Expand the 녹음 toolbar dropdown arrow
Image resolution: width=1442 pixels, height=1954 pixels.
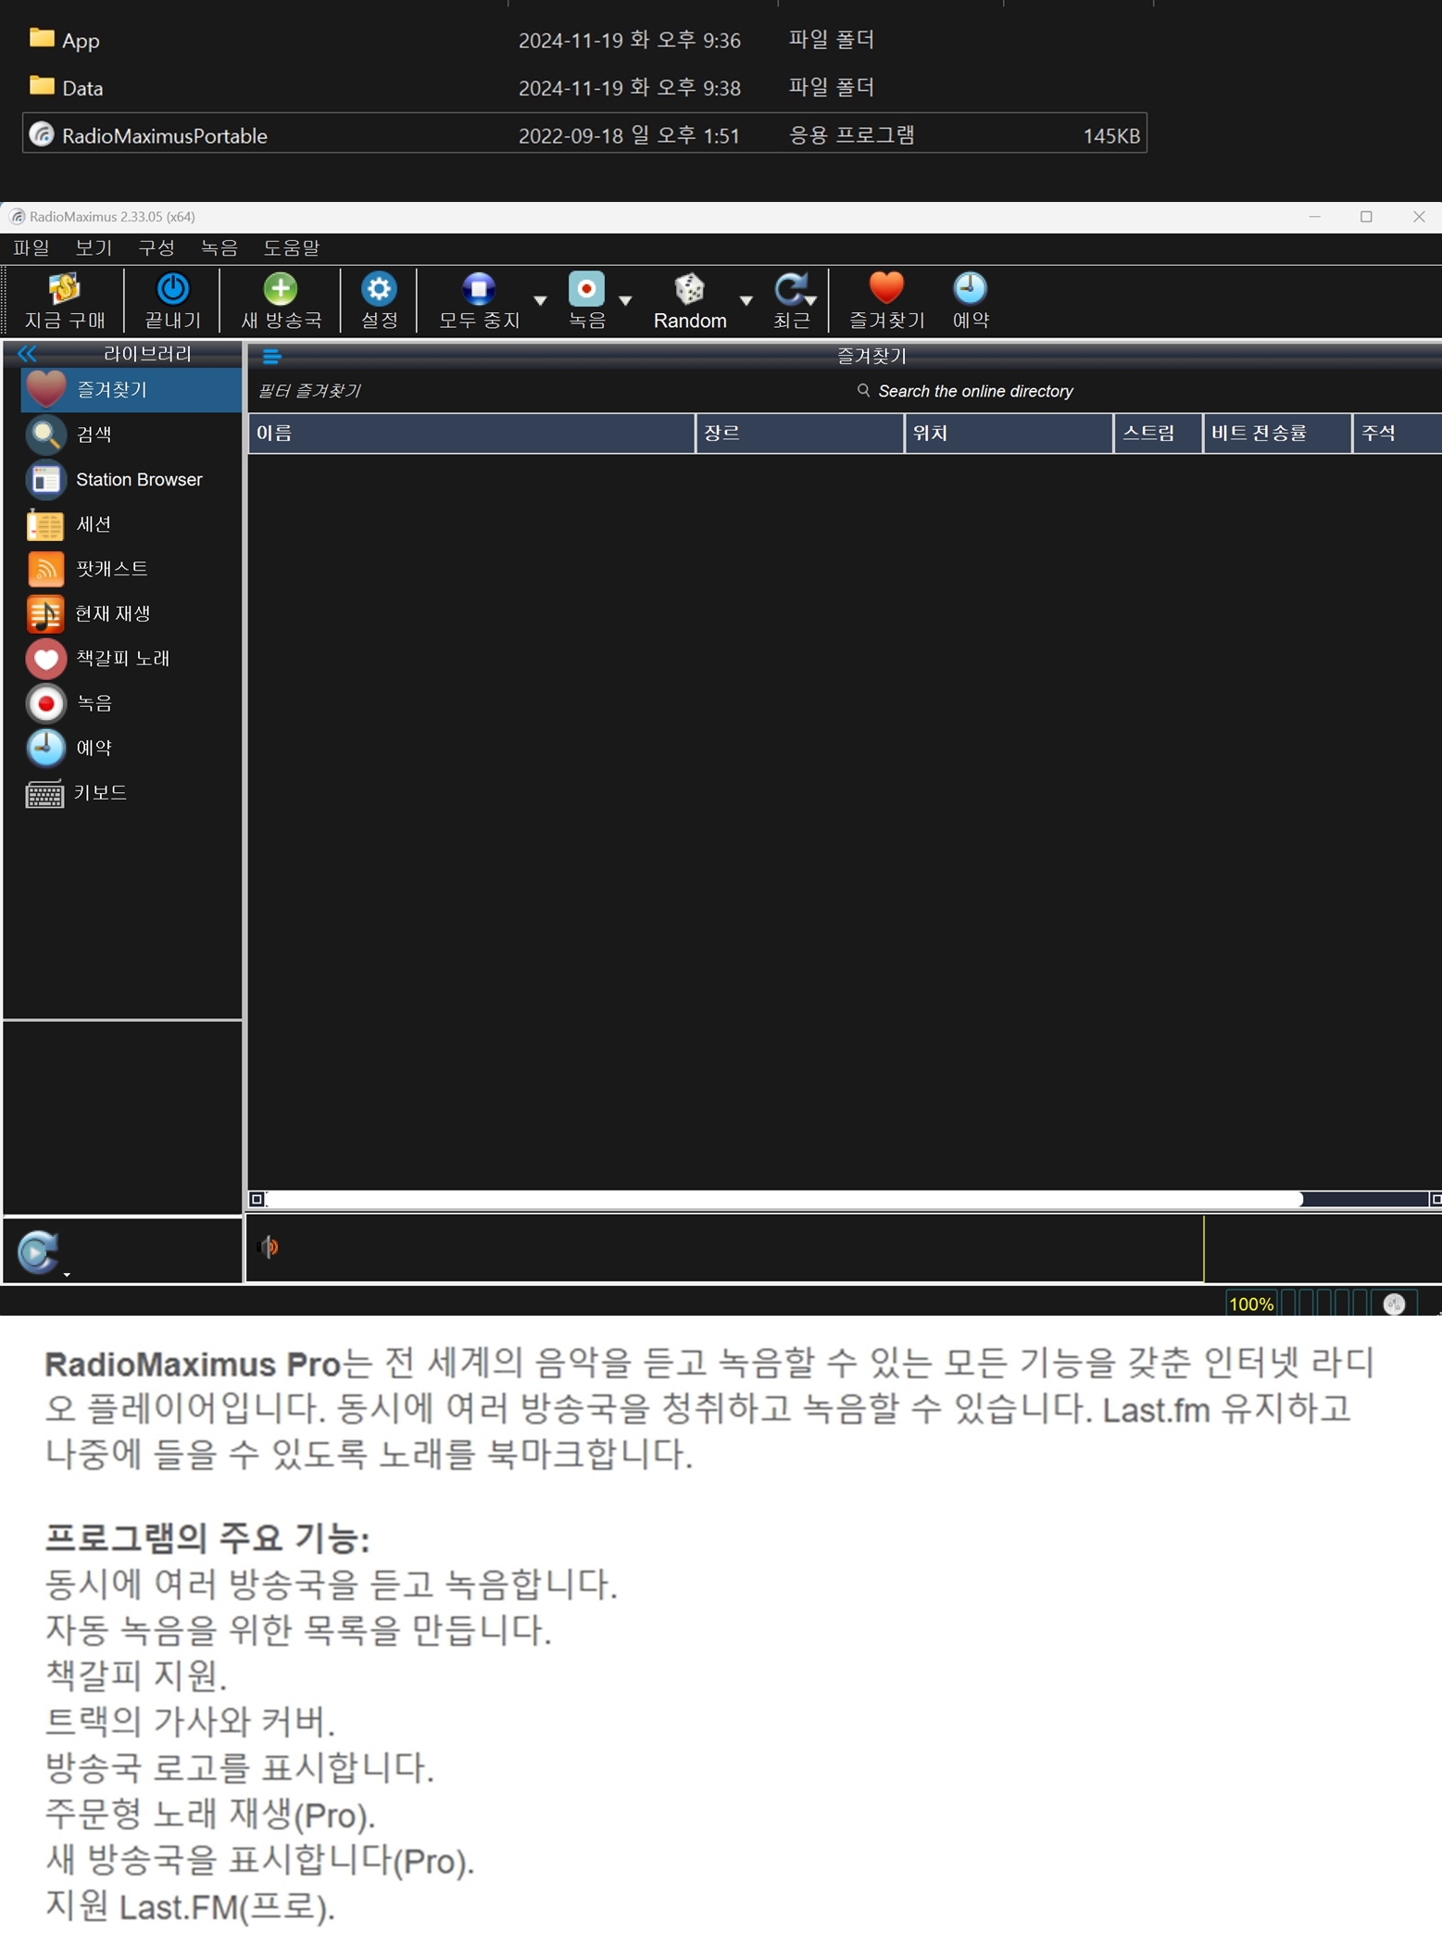coord(625,300)
